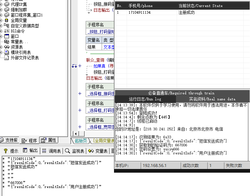
Task: Open the [全局变量表] editor tab
Action: (103, 141)
